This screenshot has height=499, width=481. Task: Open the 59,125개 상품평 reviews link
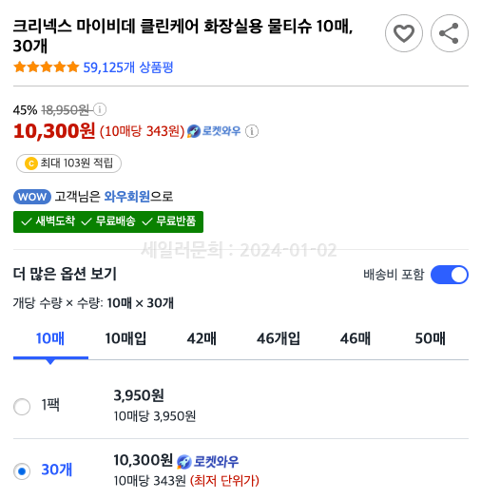(x=128, y=67)
